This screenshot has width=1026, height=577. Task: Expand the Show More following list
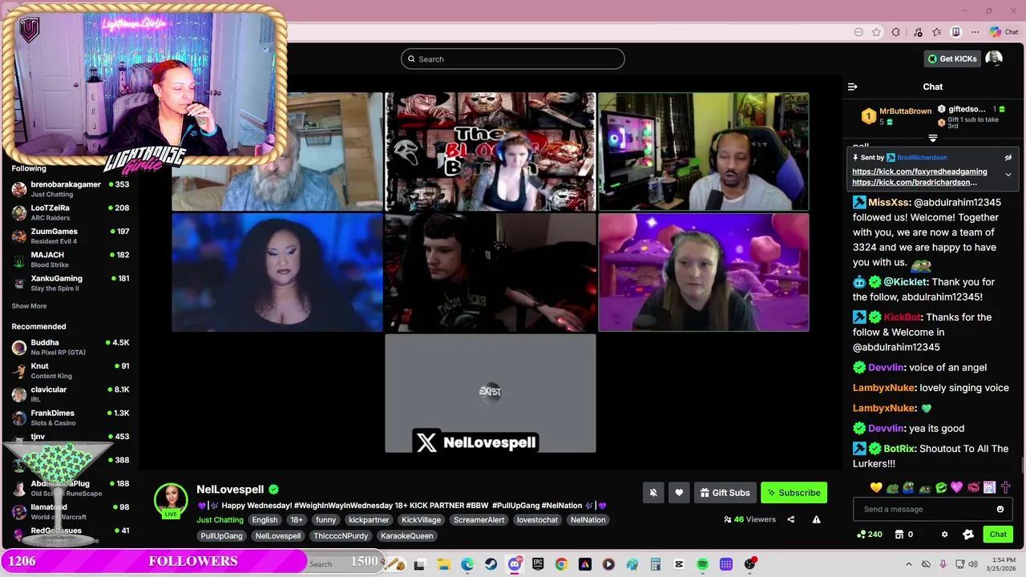(x=29, y=306)
